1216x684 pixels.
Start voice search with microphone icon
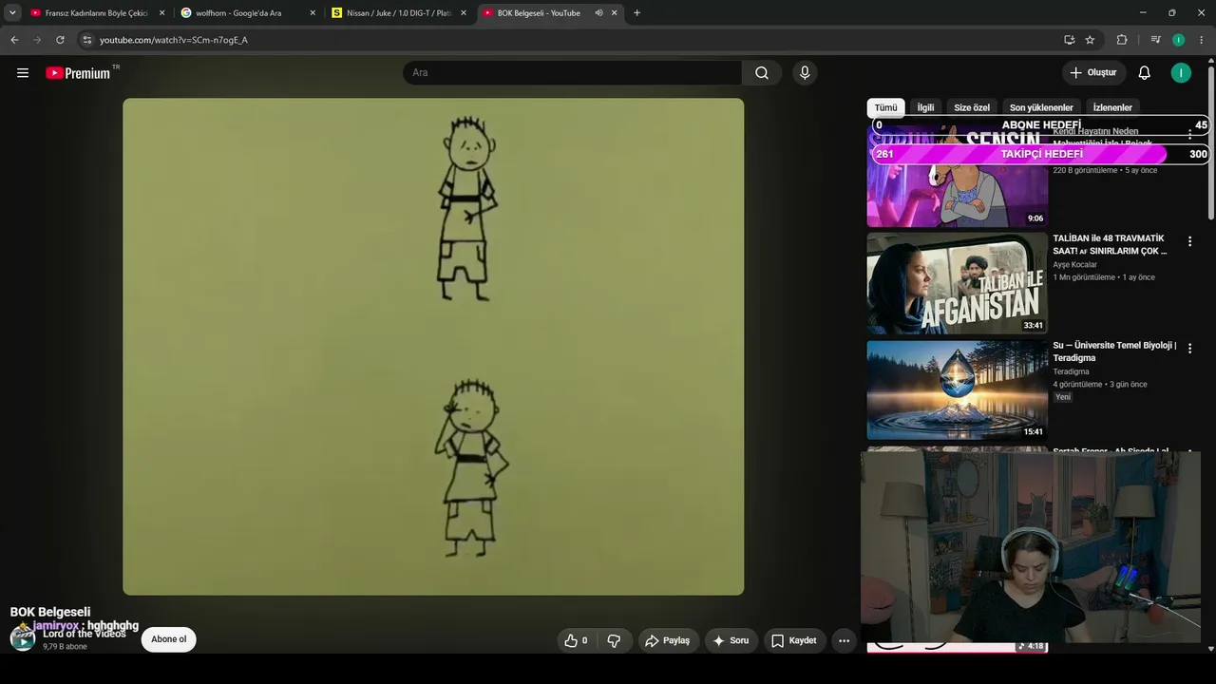pyautogui.click(x=805, y=73)
